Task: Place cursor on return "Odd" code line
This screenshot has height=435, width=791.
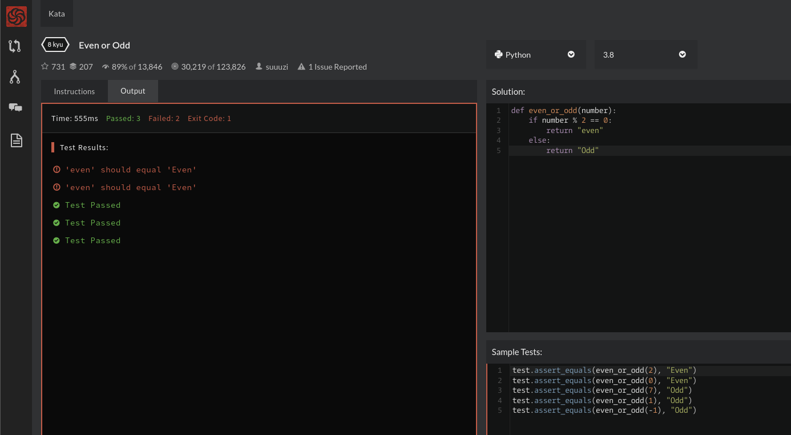Action: click(572, 151)
